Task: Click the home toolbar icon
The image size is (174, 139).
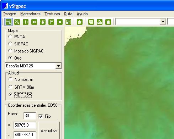Action: (x=80, y=22)
